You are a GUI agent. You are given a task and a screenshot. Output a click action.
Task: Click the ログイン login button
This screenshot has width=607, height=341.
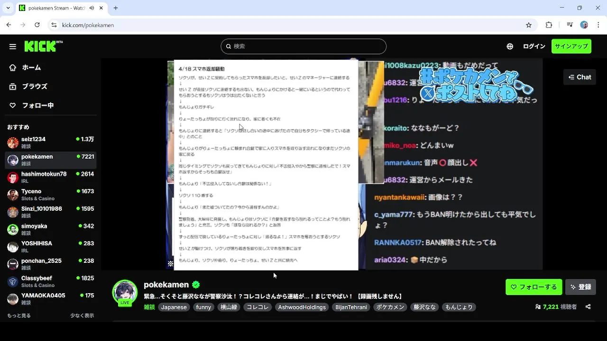534,46
